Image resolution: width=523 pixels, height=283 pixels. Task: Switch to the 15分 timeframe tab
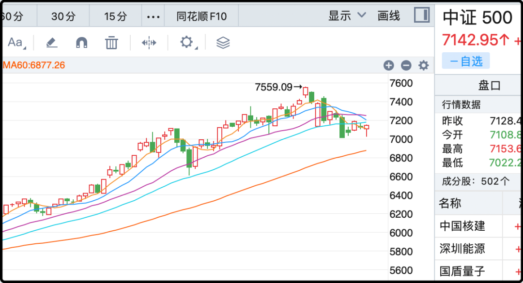pyautogui.click(x=115, y=16)
